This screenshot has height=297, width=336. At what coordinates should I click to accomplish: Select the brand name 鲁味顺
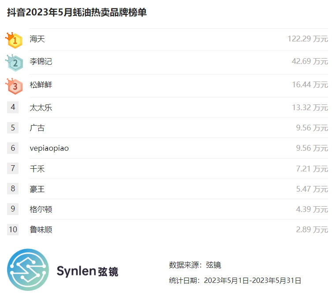point(41,230)
